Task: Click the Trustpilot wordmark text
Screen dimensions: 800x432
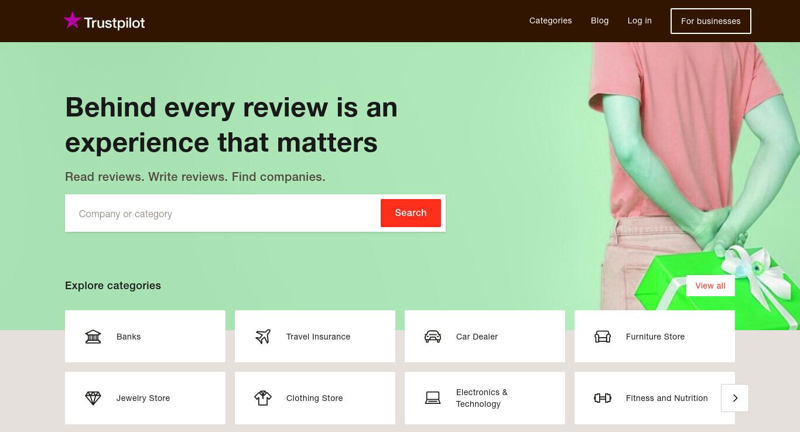Action: (114, 23)
